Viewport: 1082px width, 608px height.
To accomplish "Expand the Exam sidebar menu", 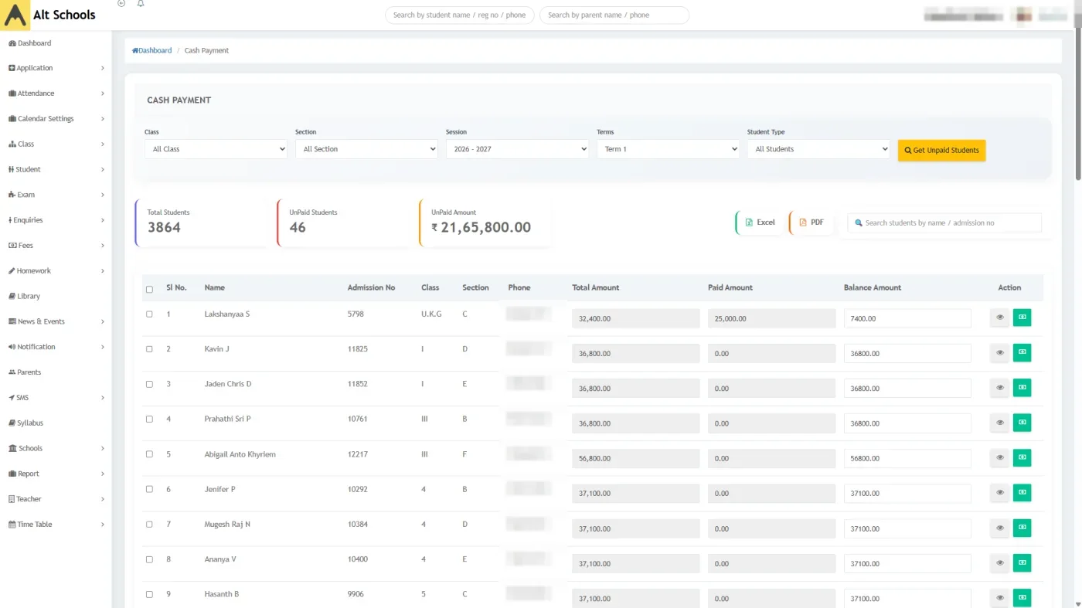I will tap(56, 195).
